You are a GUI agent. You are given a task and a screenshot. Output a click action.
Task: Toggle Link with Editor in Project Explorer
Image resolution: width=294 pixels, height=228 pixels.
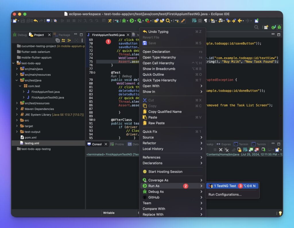[x=63, y=40]
